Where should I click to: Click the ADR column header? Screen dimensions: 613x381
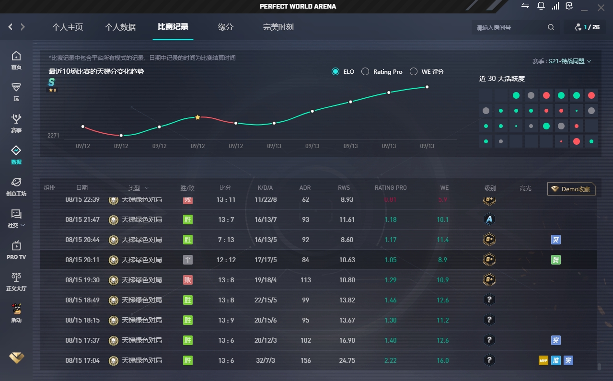click(x=305, y=188)
